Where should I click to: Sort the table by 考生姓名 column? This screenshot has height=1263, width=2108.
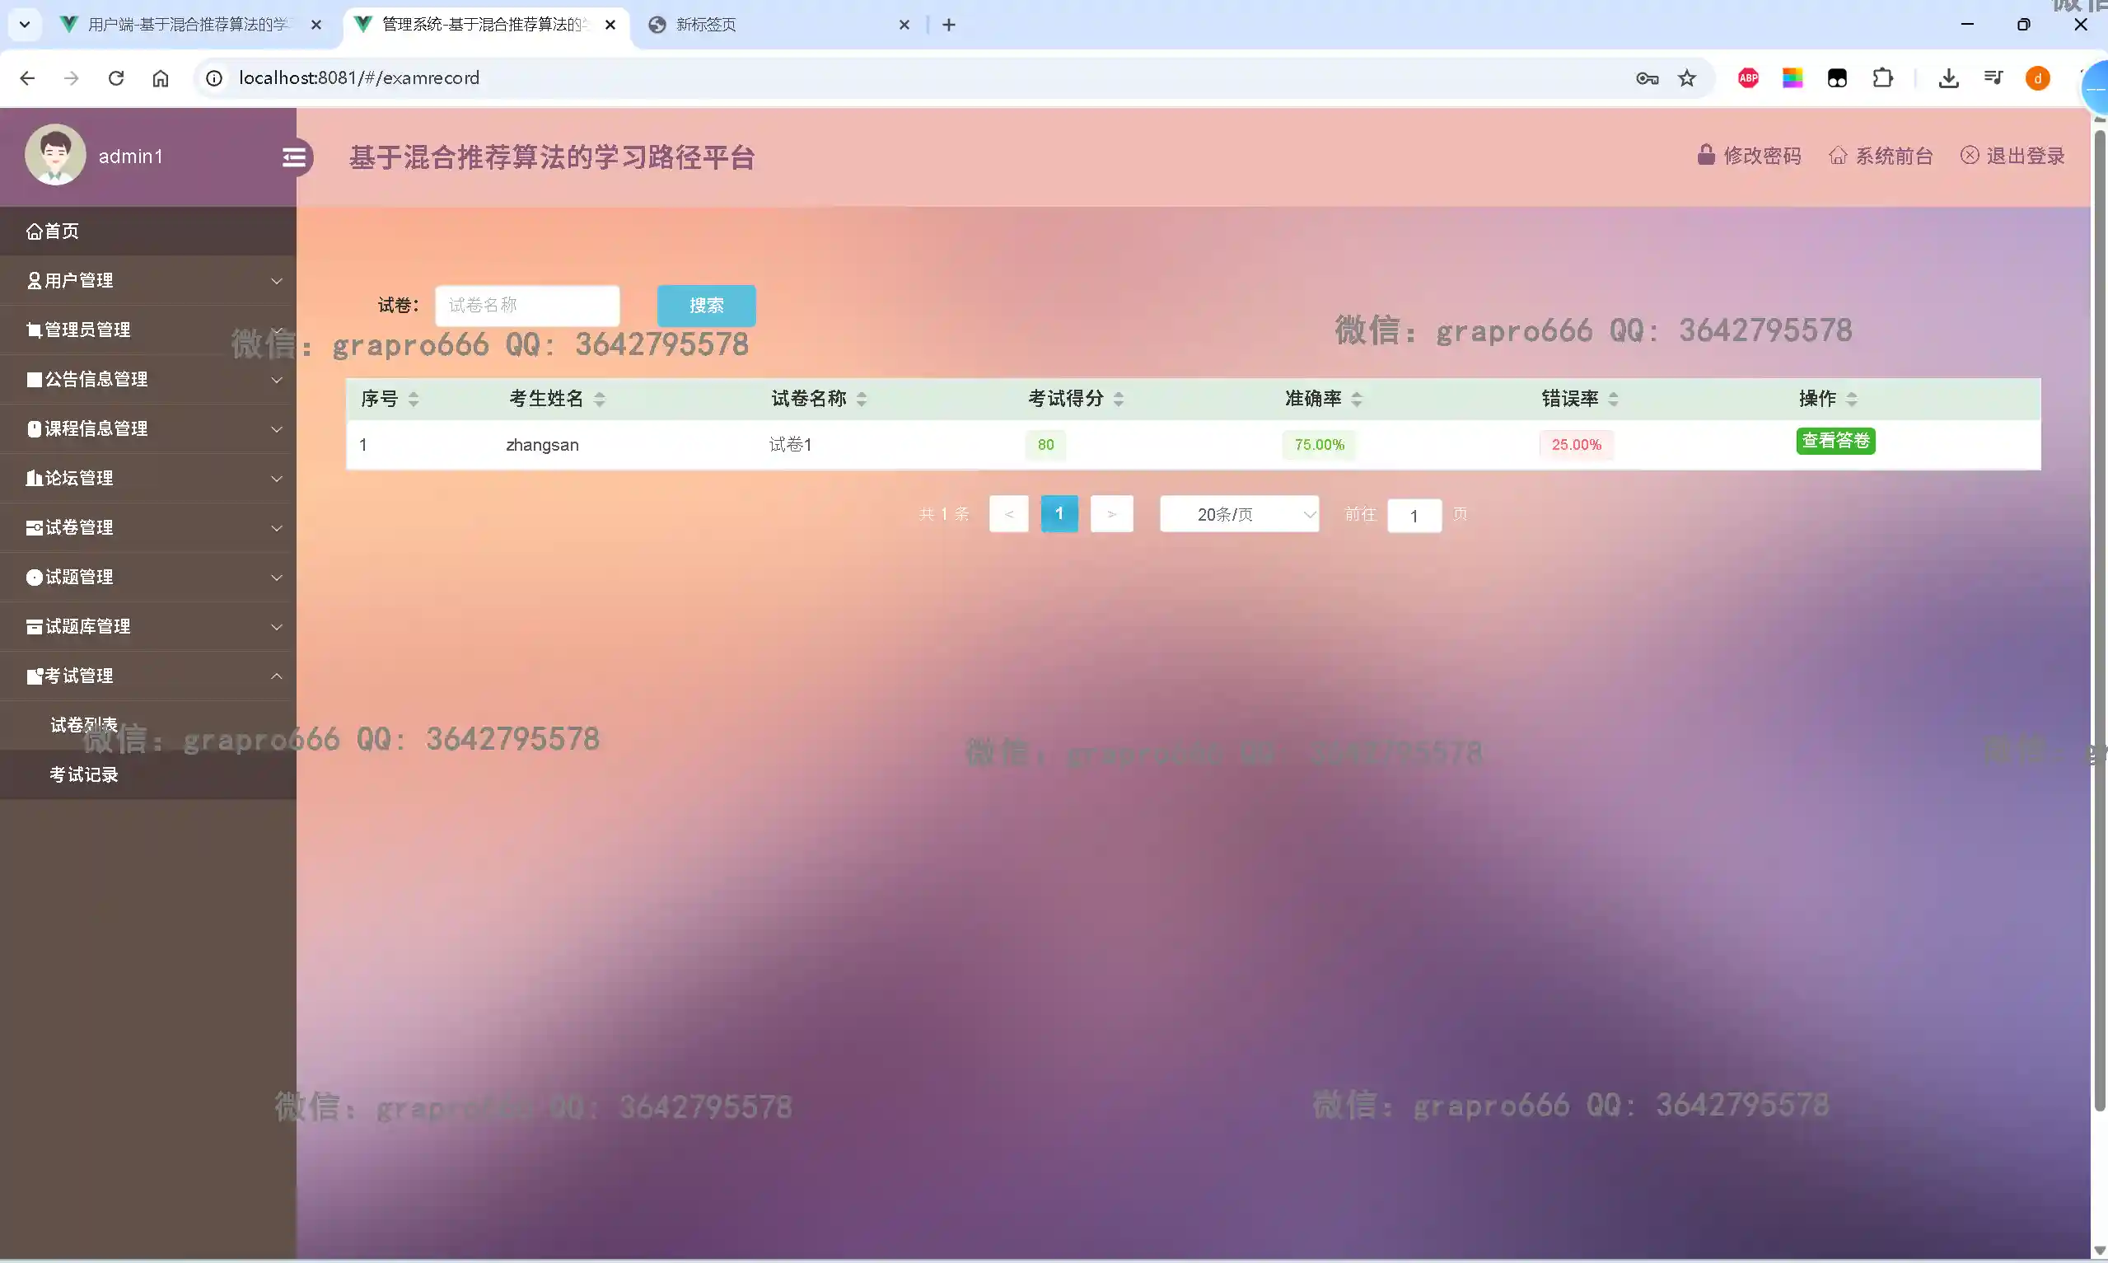[599, 398]
